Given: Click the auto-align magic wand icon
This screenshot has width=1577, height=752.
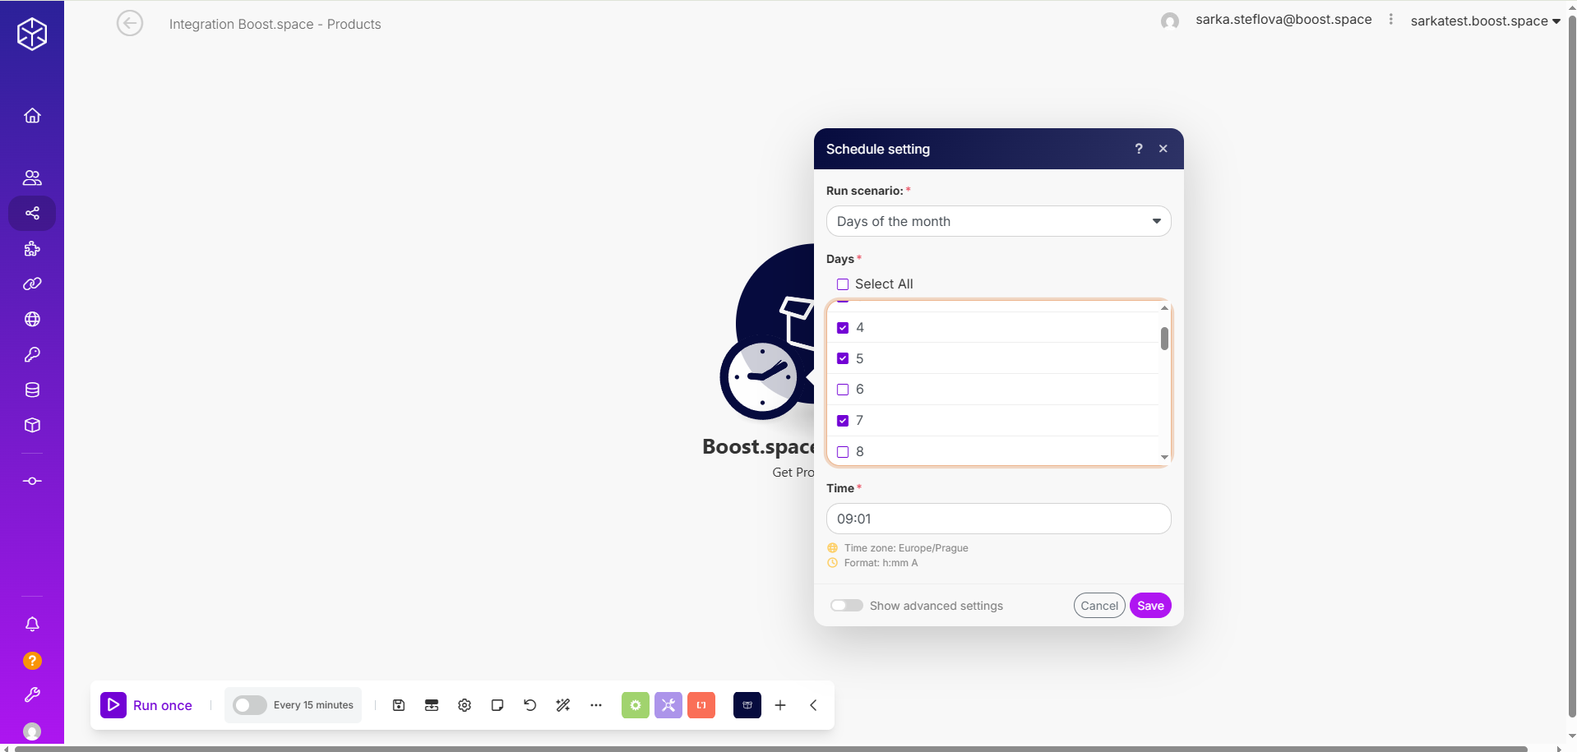Looking at the screenshot, I should click(563, 705).
